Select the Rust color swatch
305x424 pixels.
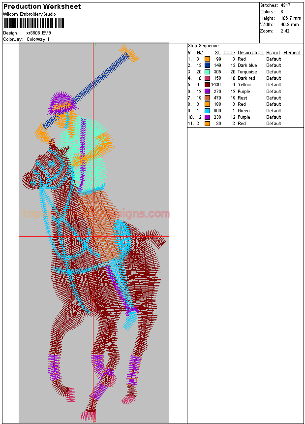pyautogui.click(x=207, y=98)
